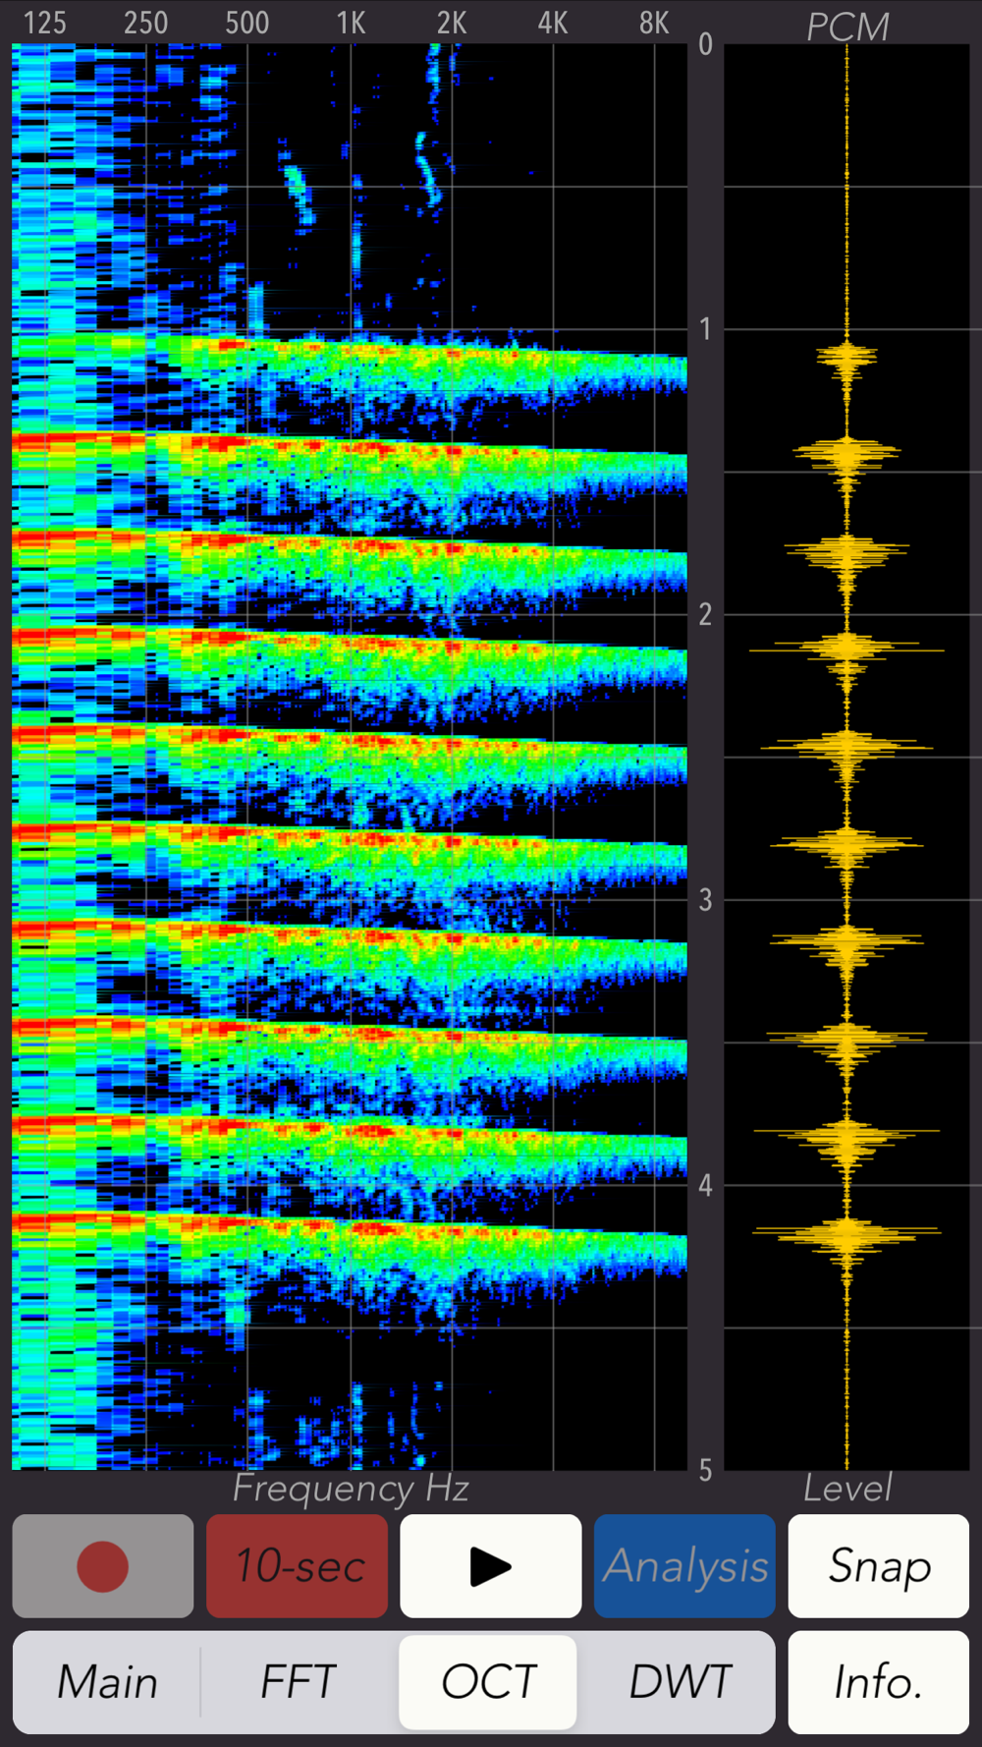982x1747 pixels.
Task: Switch to the FFT tab
Action: click(298, 1682)
